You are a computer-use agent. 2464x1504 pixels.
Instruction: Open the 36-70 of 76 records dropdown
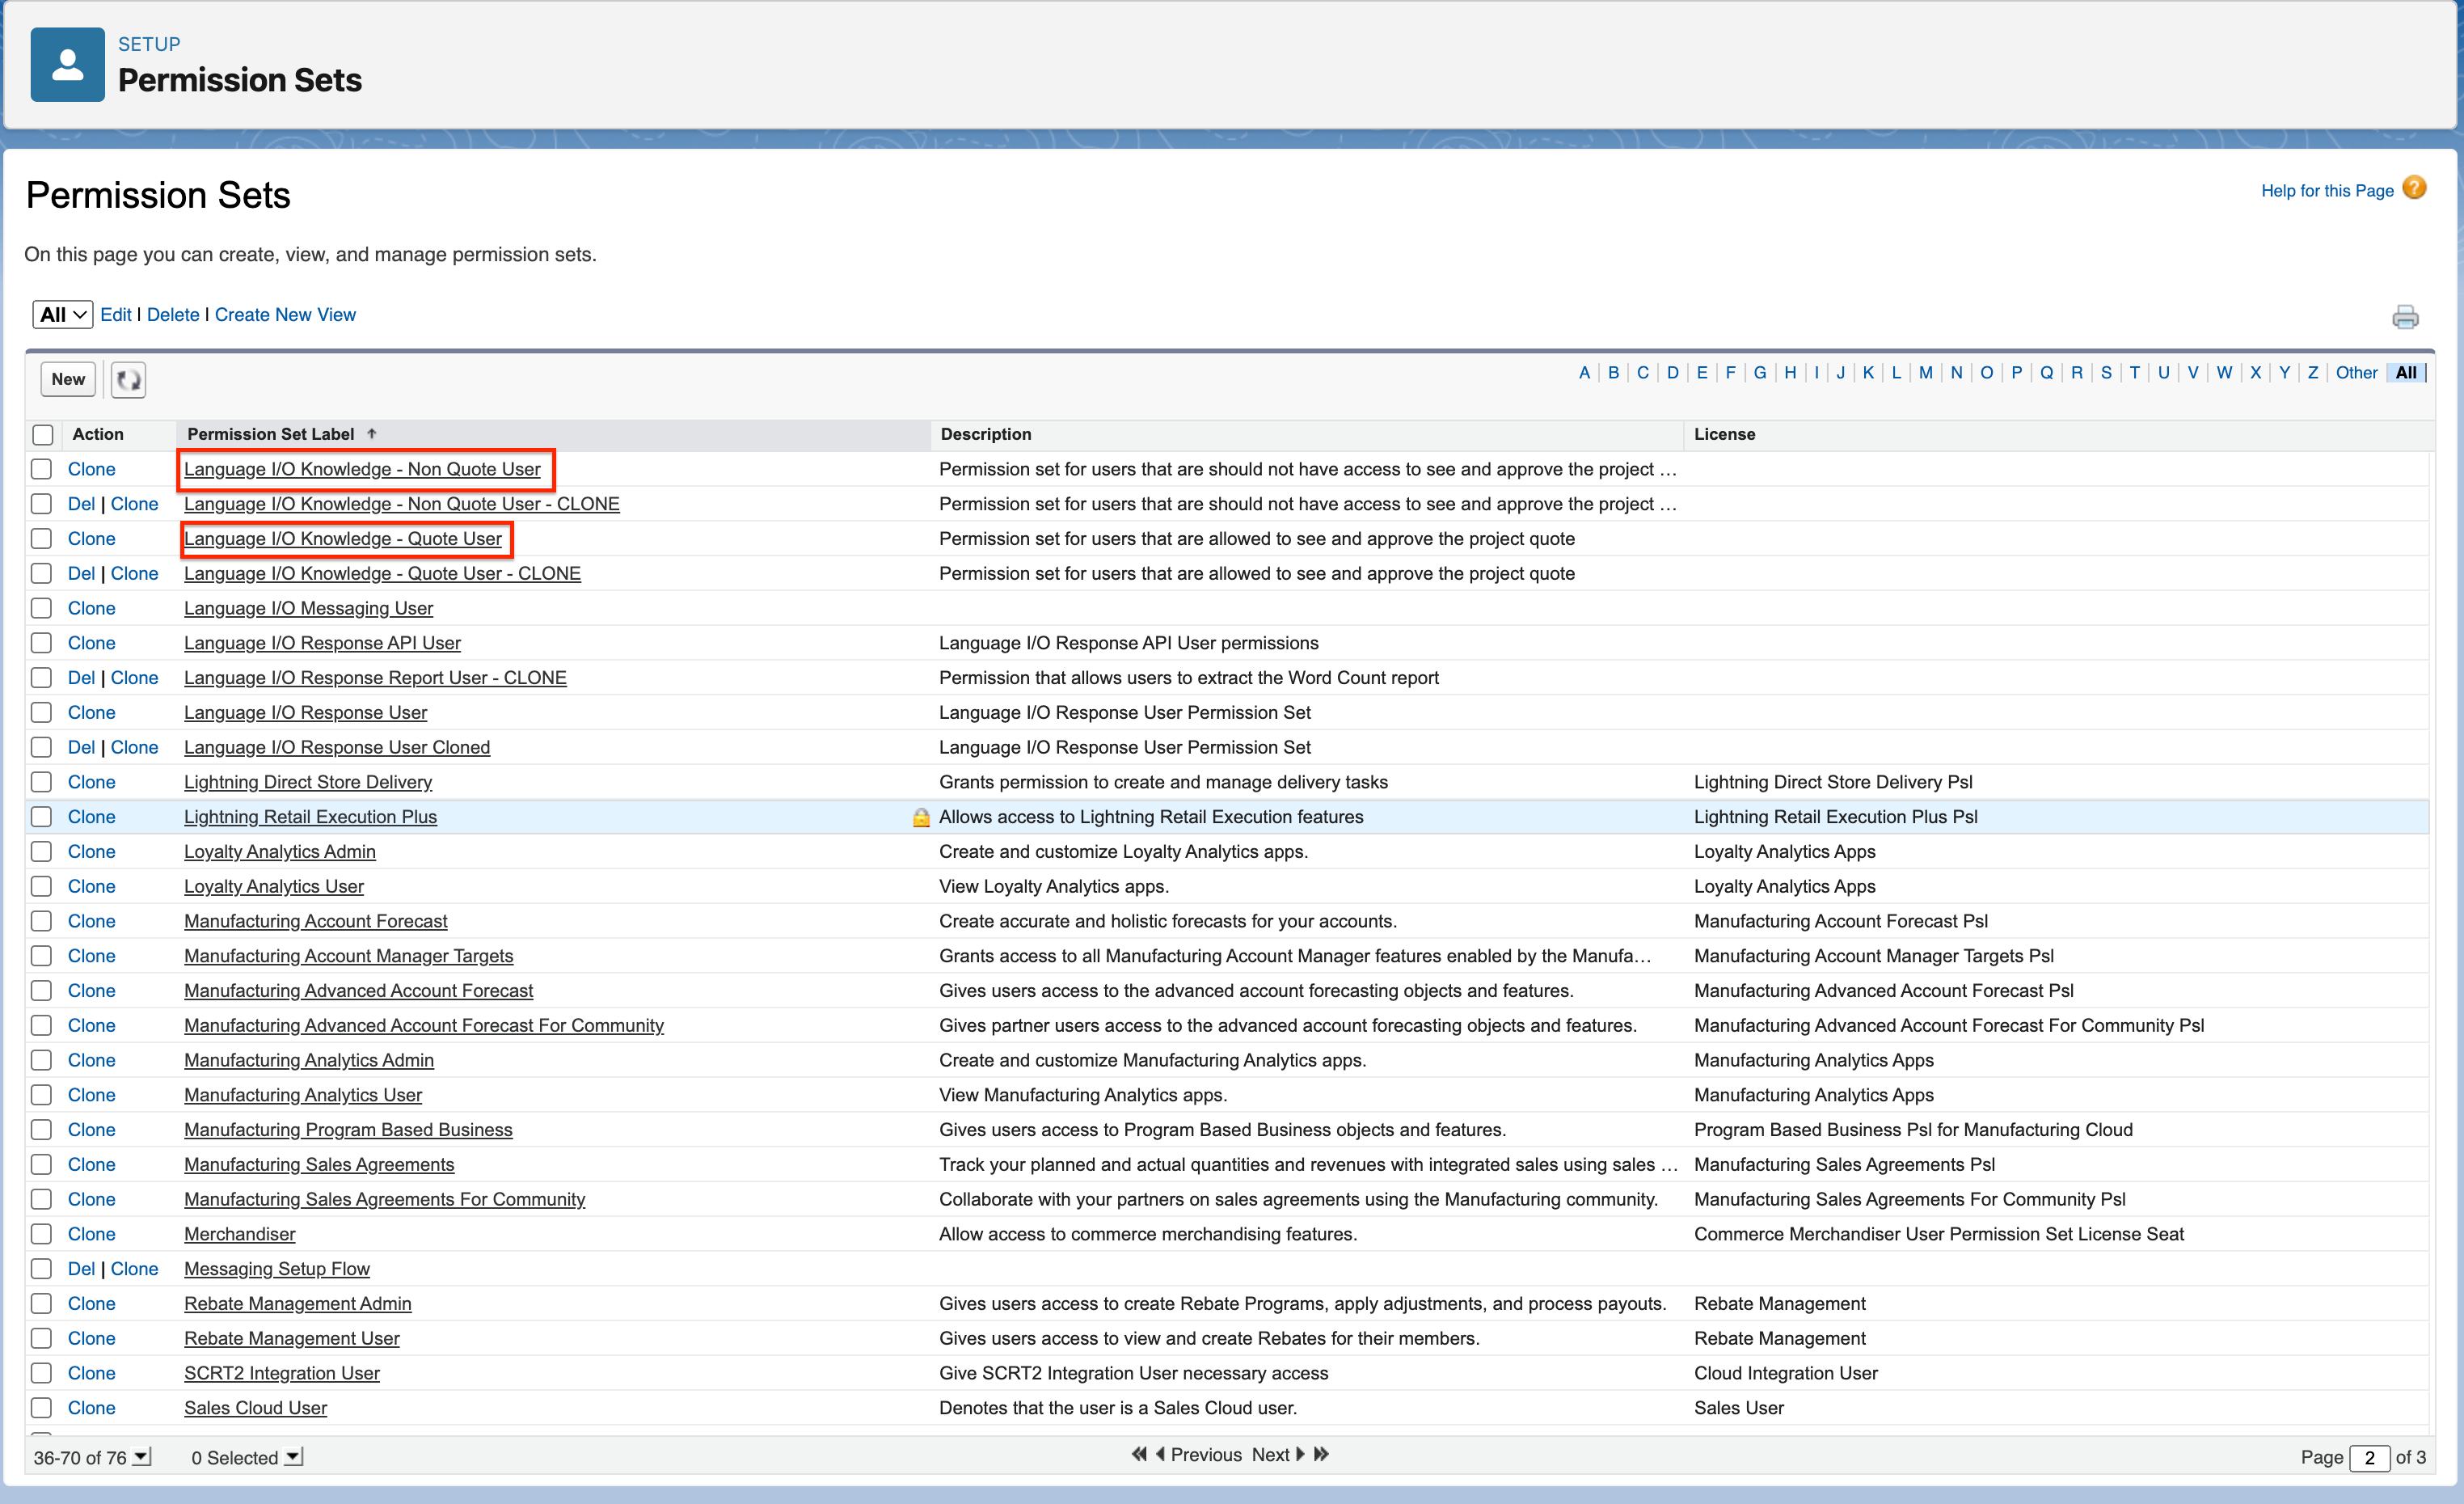141,1457
